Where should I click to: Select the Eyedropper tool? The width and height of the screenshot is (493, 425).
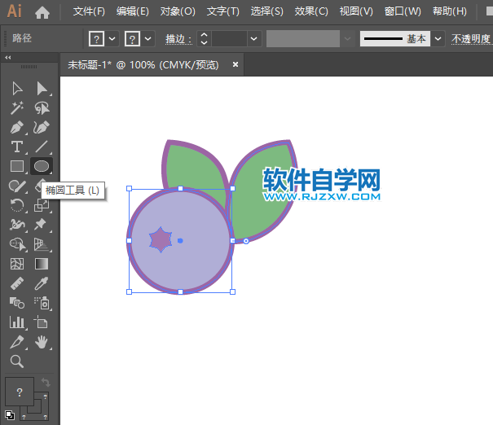tap(42, 283)
